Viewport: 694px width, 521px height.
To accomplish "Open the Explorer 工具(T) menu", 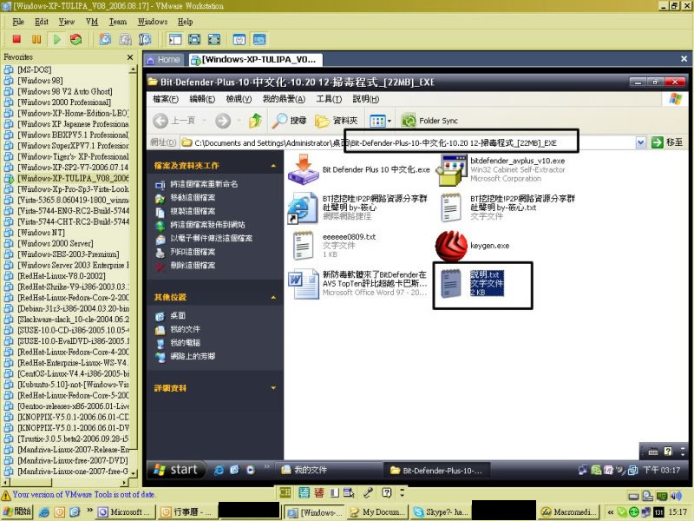I will [329, 99].
